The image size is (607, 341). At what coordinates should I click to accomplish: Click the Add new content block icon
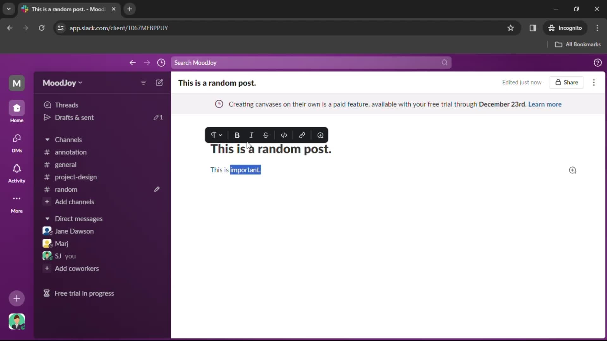pyautogui.click(x=573, y=170)
